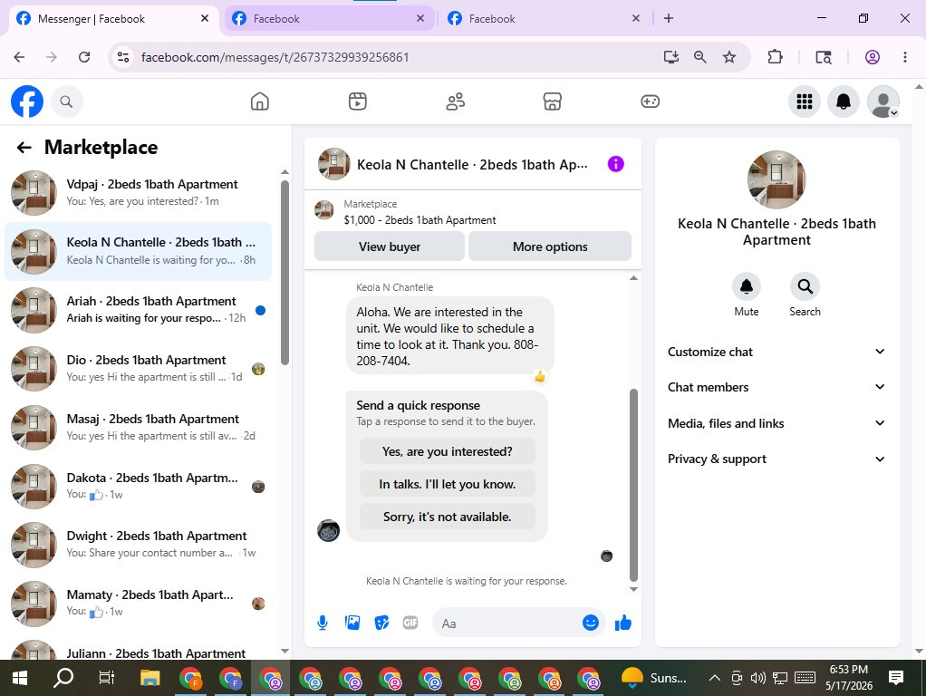Switch to the last Facebook tab
This screenshot has width=926, height=696.
pos(544,19)
